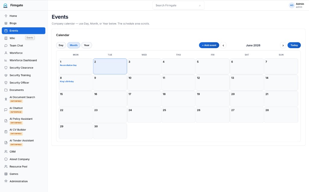Click the Security Training graduation cap icon
The image size is (309, 192).
pyautogui.click(x=6, y=75)
